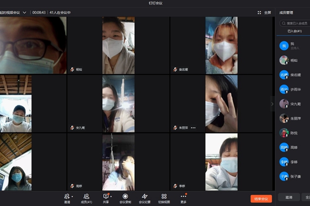
Task: Click 宋九菊's avatar in member list
Action: [284, 104]
